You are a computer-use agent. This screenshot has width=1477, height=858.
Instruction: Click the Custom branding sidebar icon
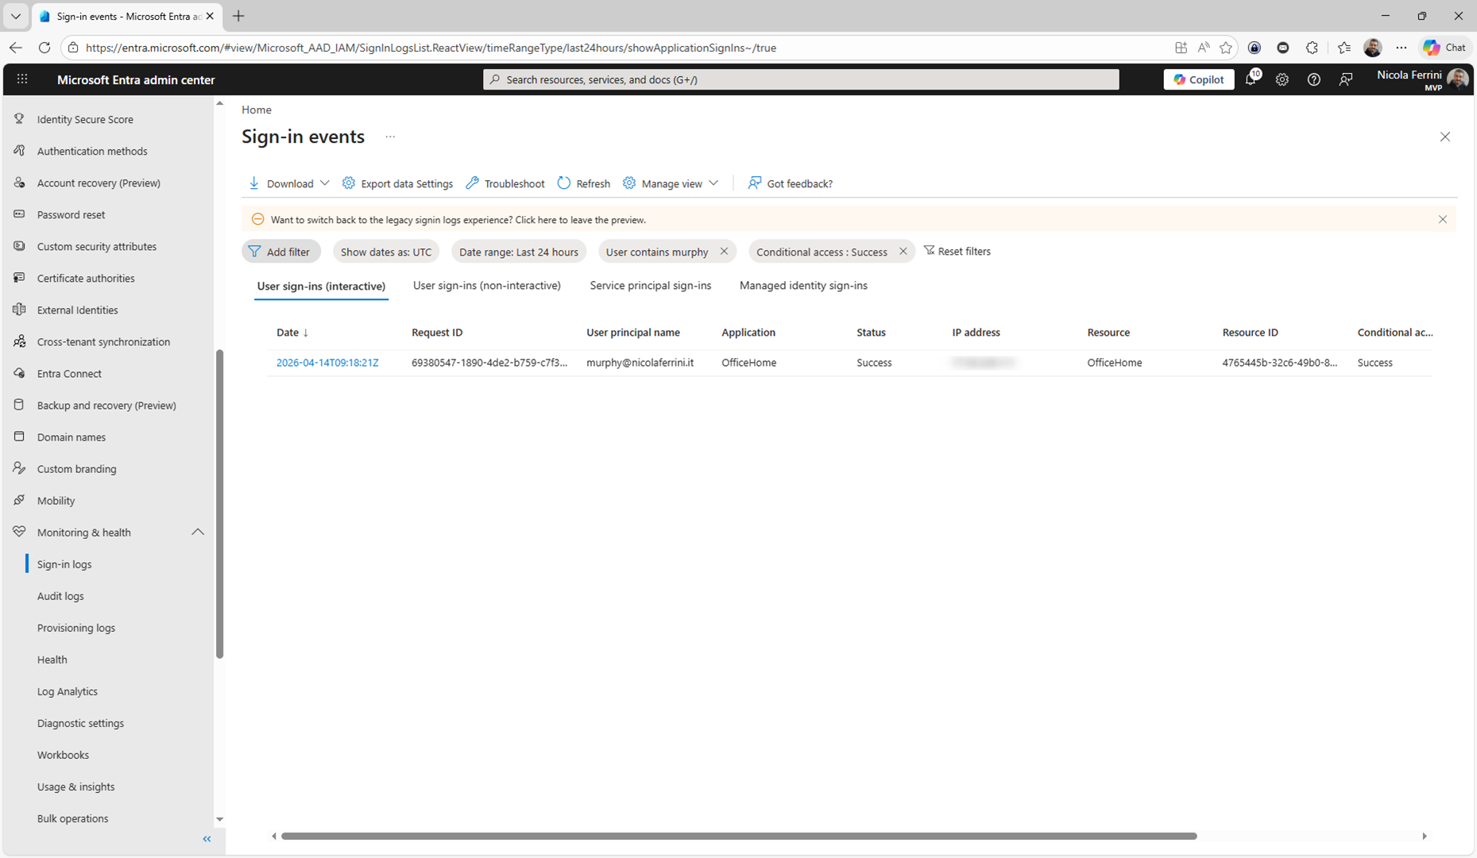pos(19,468)
